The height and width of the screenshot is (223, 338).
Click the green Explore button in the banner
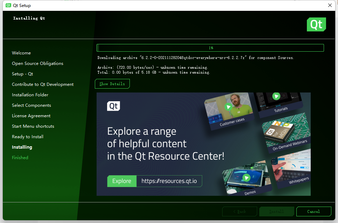pos(122,181)
